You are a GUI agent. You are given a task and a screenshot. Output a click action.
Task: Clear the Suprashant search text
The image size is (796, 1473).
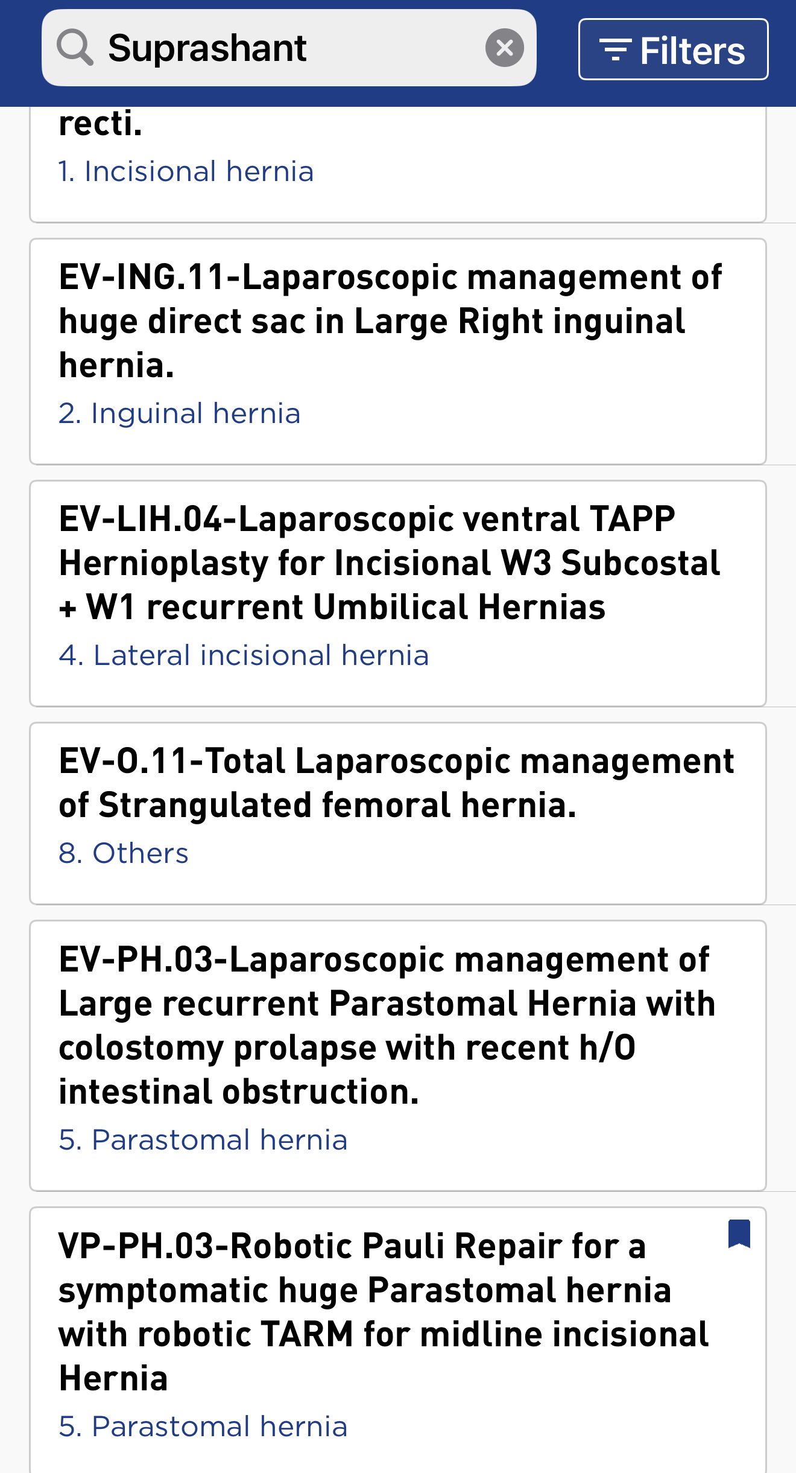tap(504, 48)
